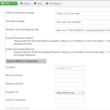Click the Payment Response enabled? label
The width and height of the screenshot is (110, 110).
[x=20, y=38]
